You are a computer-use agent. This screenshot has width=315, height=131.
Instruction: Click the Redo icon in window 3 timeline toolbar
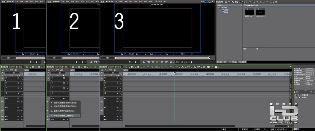pyautogui.click(x=177, y=67)
